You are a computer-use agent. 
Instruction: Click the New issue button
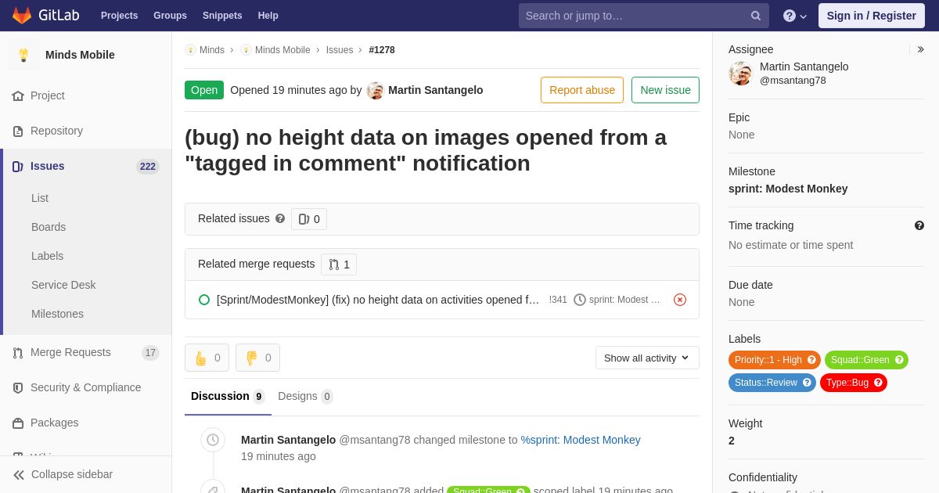click(x=665, y=90)
